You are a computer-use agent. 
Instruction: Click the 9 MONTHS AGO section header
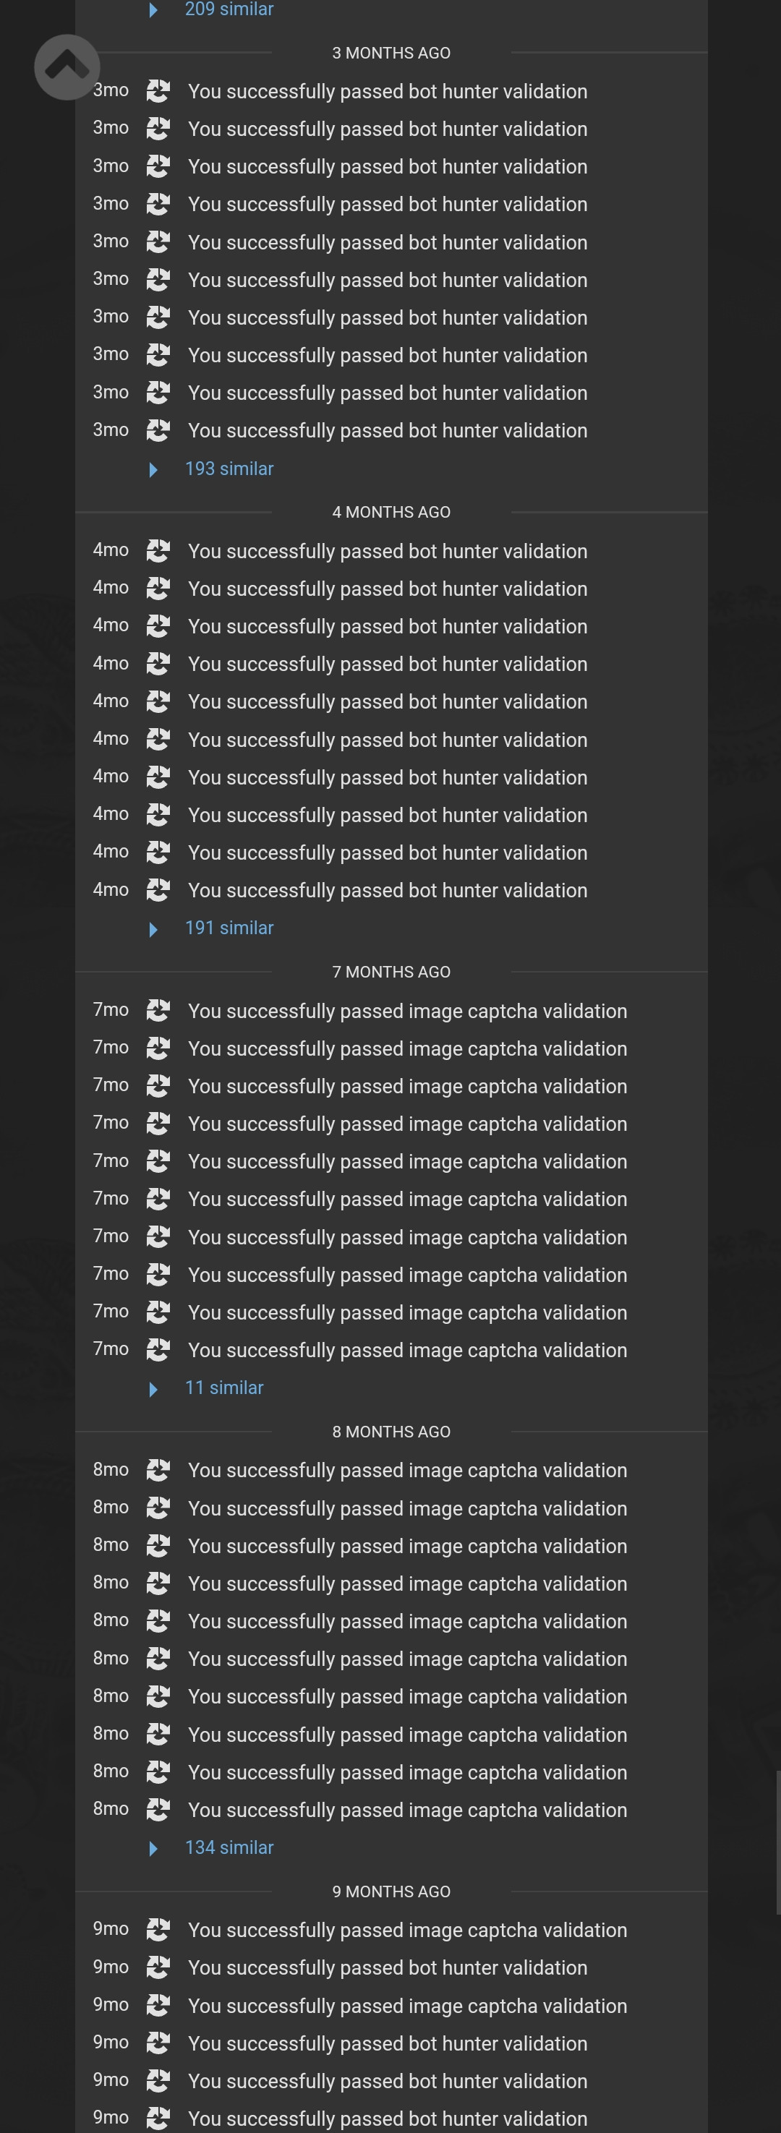(391, 1892)
